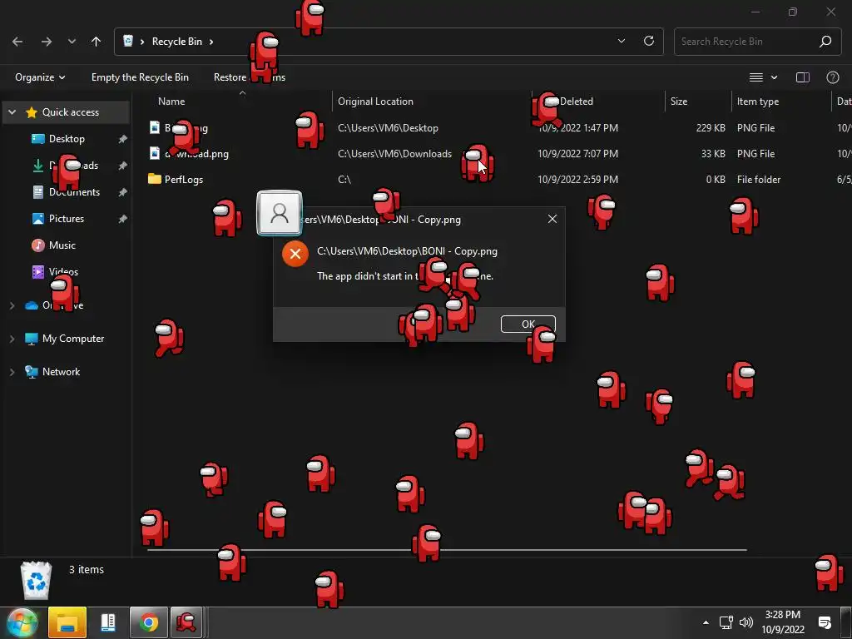
Task: Click the File folder type cell
Action: pos(759,180)
